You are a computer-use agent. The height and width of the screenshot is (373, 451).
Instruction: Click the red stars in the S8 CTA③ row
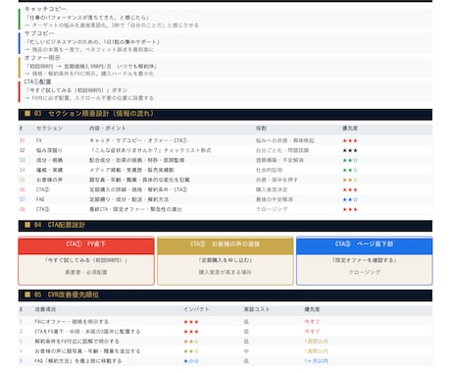(350, 209)
